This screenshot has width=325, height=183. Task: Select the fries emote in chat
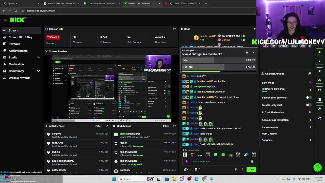coord(192,155)
